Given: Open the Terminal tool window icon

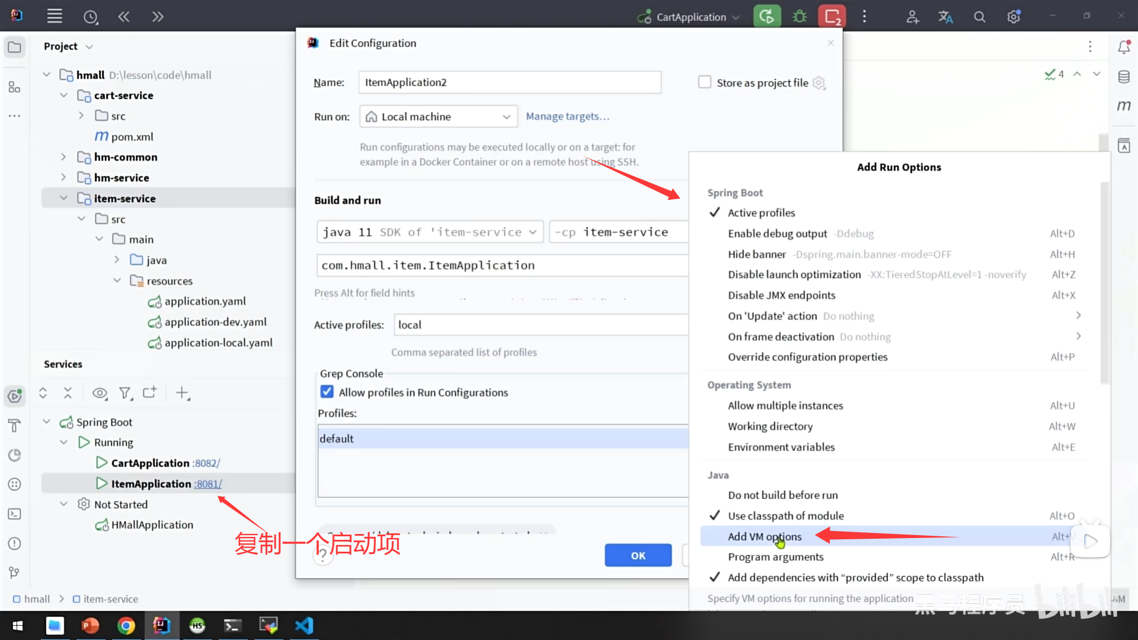Looking at the screenshot, I should tap(14, 514).
